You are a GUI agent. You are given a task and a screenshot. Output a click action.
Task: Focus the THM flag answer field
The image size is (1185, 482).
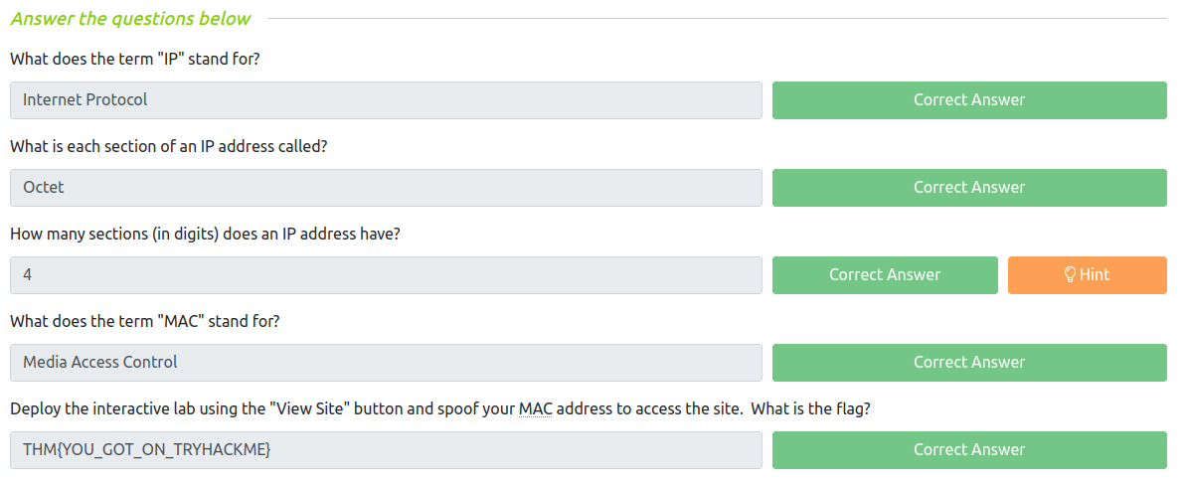[x=386, y=450]
